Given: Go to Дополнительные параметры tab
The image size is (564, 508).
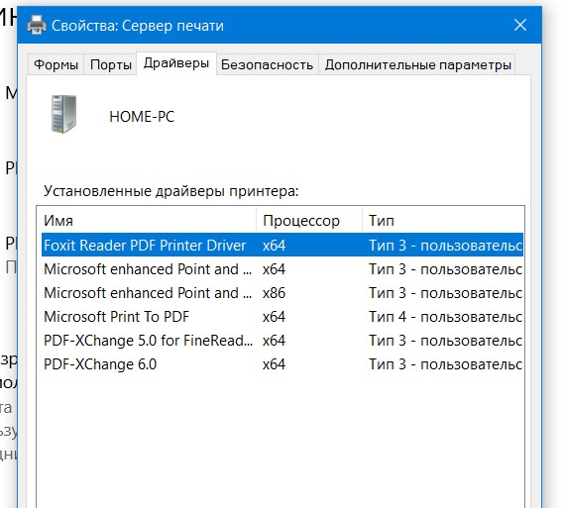Looking at the screenshot, I should pyautogui.click(x=417, y=64).
